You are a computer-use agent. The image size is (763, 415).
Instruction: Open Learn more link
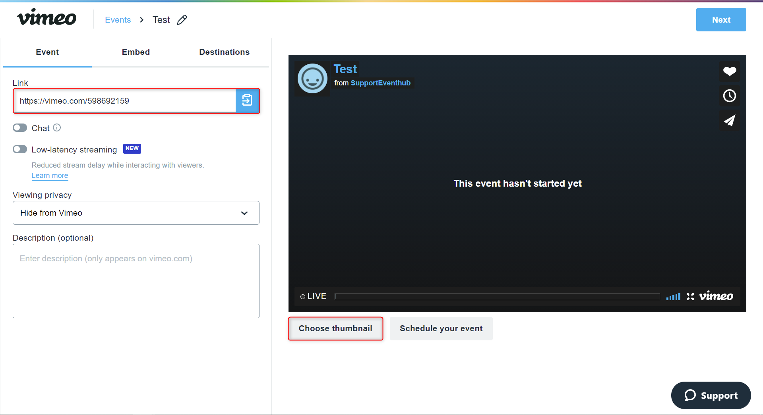coord(50,176)
